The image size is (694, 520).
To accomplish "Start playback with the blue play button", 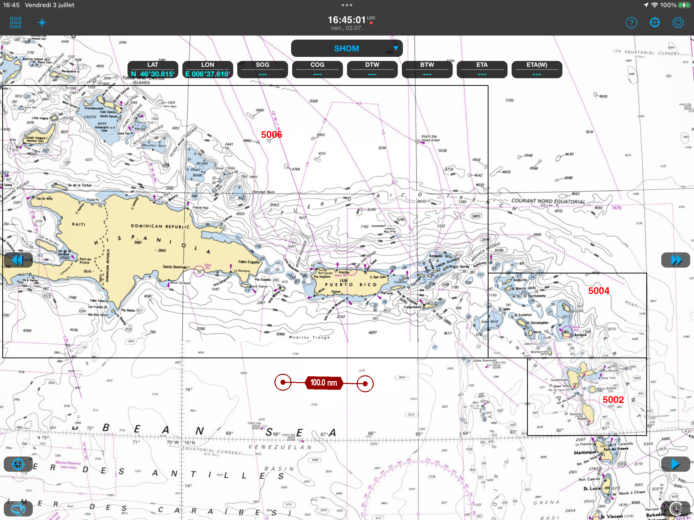I will (675, 464).
